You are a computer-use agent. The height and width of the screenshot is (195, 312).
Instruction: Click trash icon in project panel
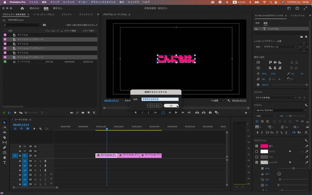point(94,113)
